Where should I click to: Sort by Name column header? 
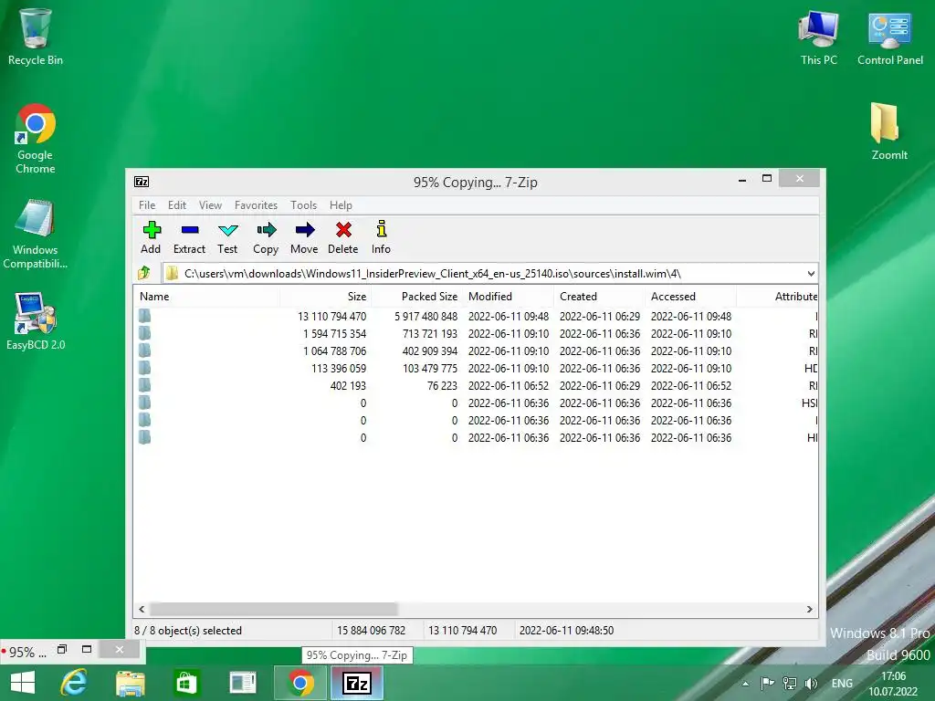click(207, 297)
